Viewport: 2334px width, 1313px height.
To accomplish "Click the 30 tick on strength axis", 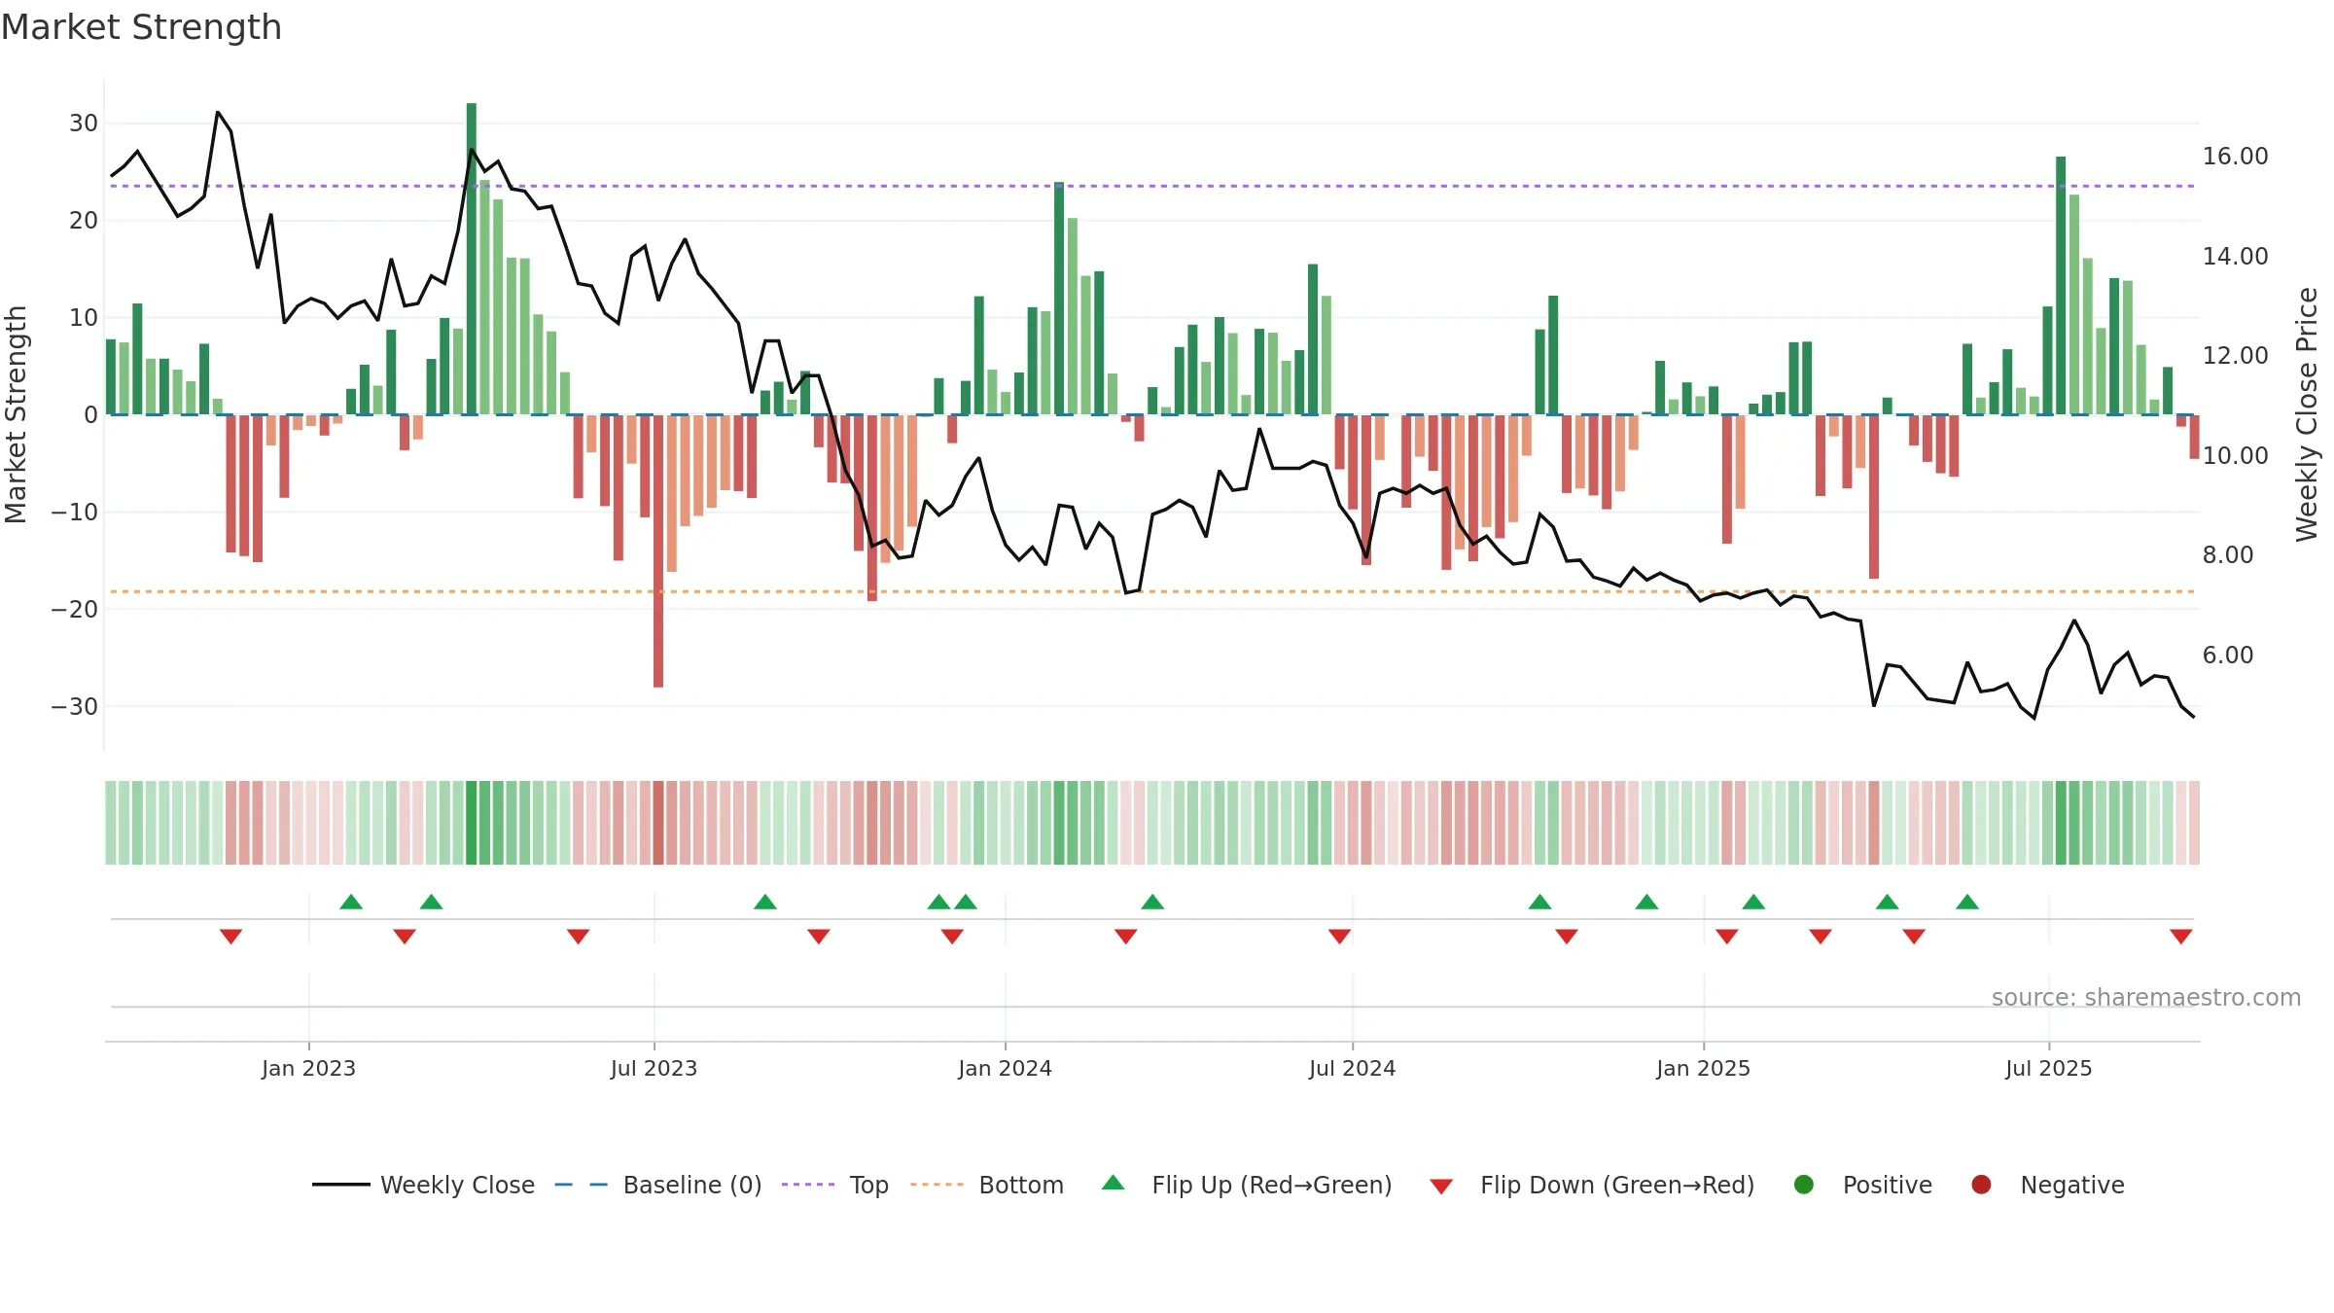I will (x=84, y=124).
